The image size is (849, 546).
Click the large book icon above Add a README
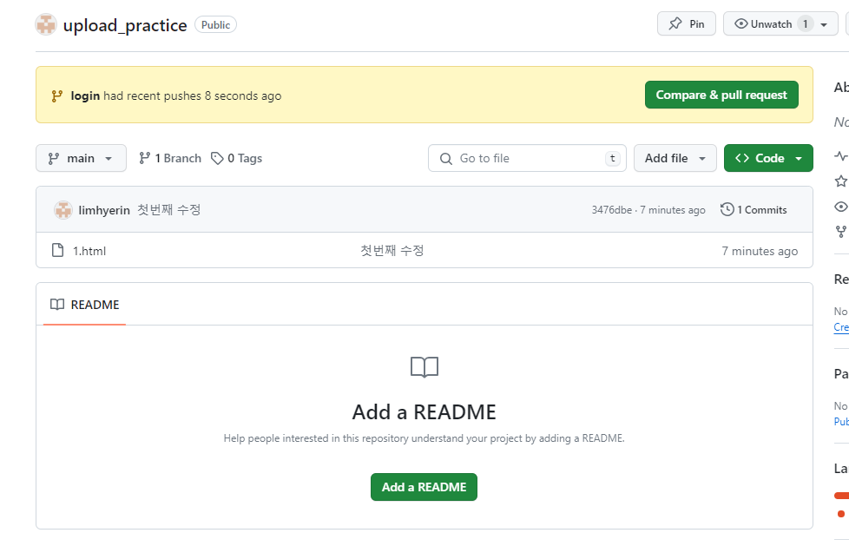(x=424, y=367)
